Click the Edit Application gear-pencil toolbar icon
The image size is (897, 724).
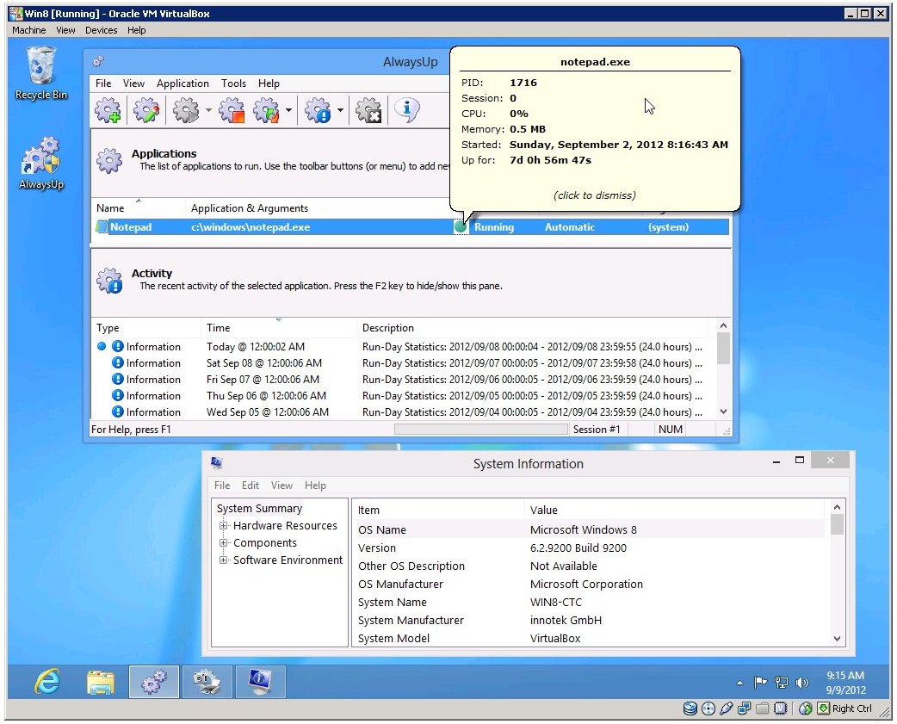[146, 110]
